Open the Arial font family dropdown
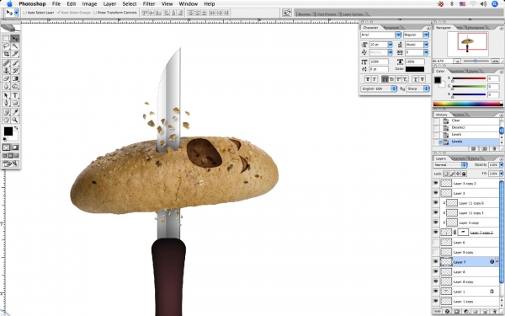Viewport: 505px width, 316px height. (398, 35)
